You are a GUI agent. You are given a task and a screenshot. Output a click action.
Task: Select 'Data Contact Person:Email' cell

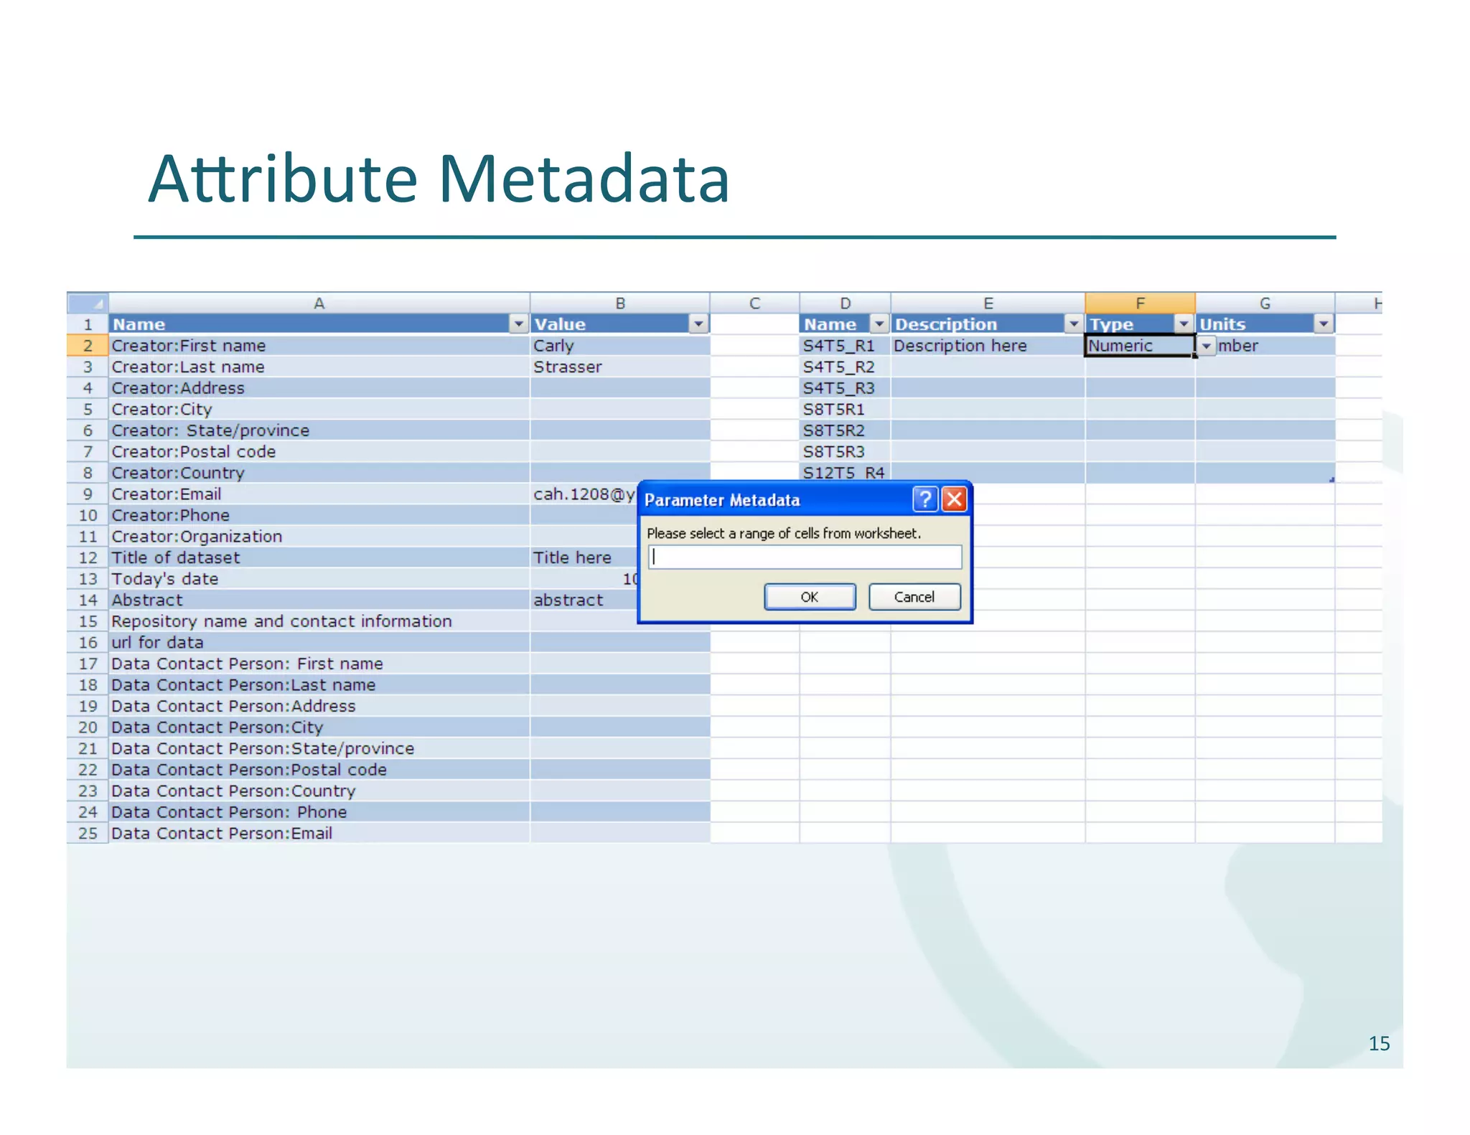click(x=319, y=833)
